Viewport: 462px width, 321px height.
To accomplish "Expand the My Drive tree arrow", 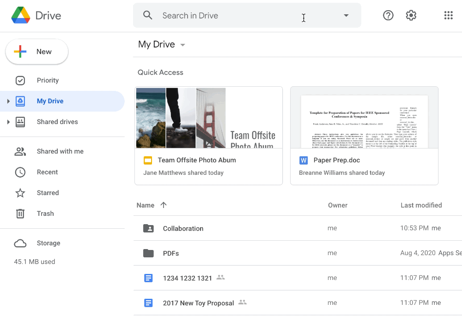I will (x=8, y=101).
